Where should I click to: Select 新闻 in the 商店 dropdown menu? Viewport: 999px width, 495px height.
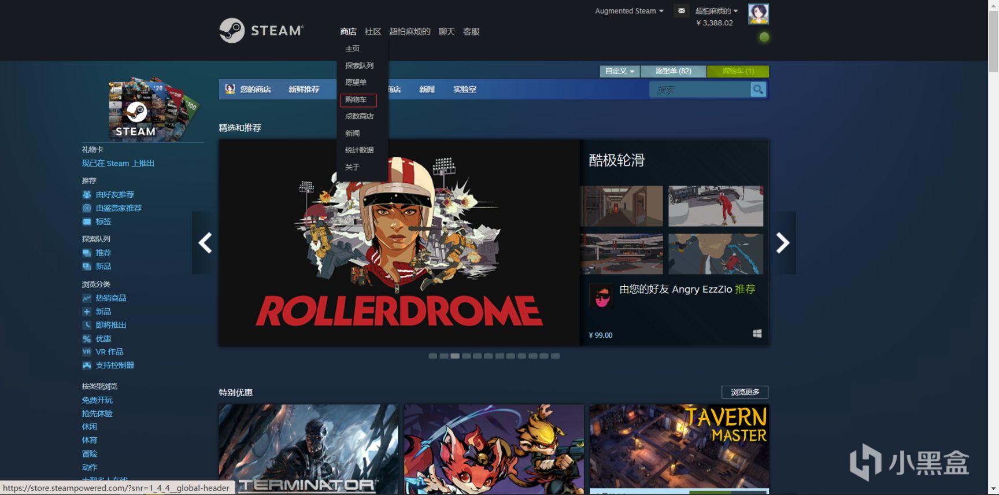tap(353, 134)
